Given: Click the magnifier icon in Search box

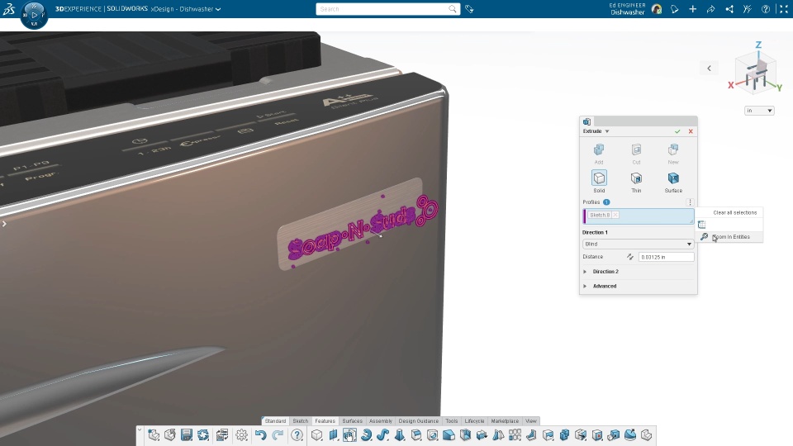Looking at the screenshot, I should coord(452,8).
